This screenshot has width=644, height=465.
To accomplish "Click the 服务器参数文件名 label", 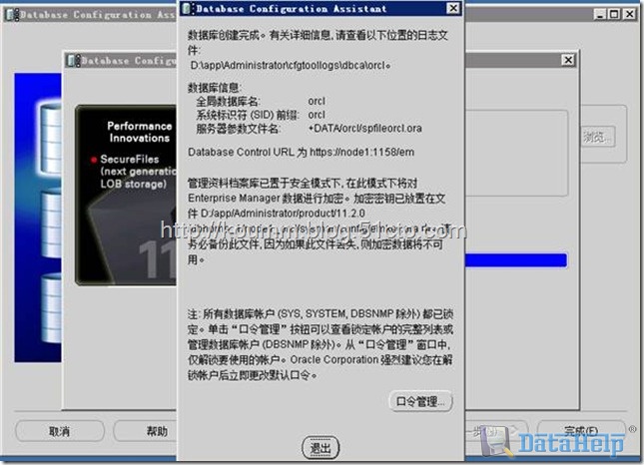I will tap(239, 129).
